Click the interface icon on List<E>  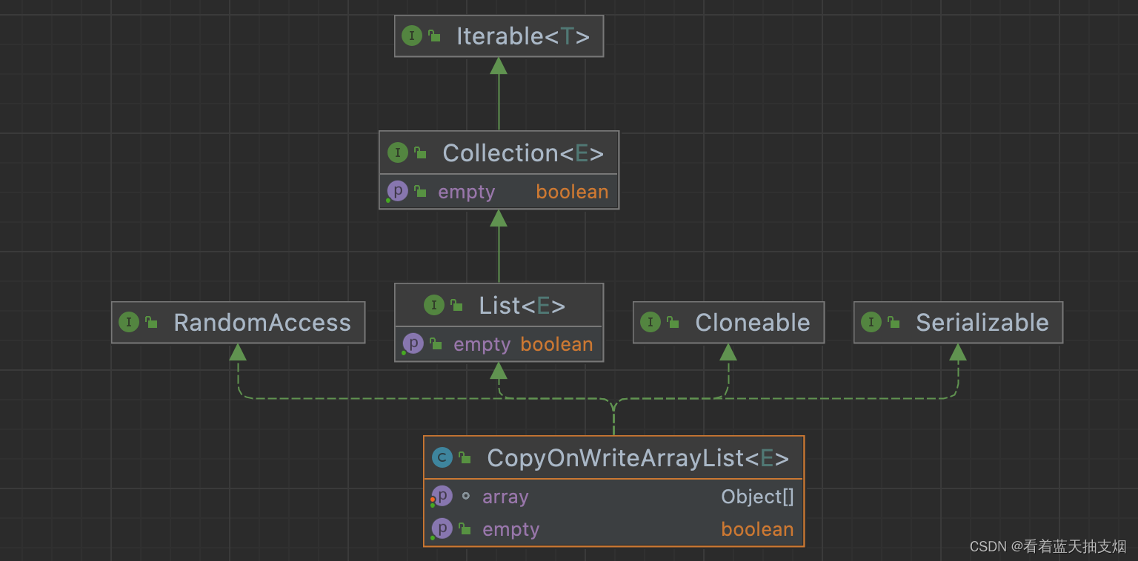pyautogui.click(x=434, y=305)
